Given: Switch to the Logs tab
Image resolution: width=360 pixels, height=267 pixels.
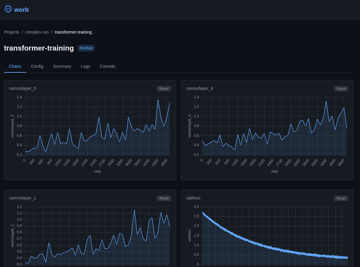Looking at the screenshot, I should [x=85, y=66].
